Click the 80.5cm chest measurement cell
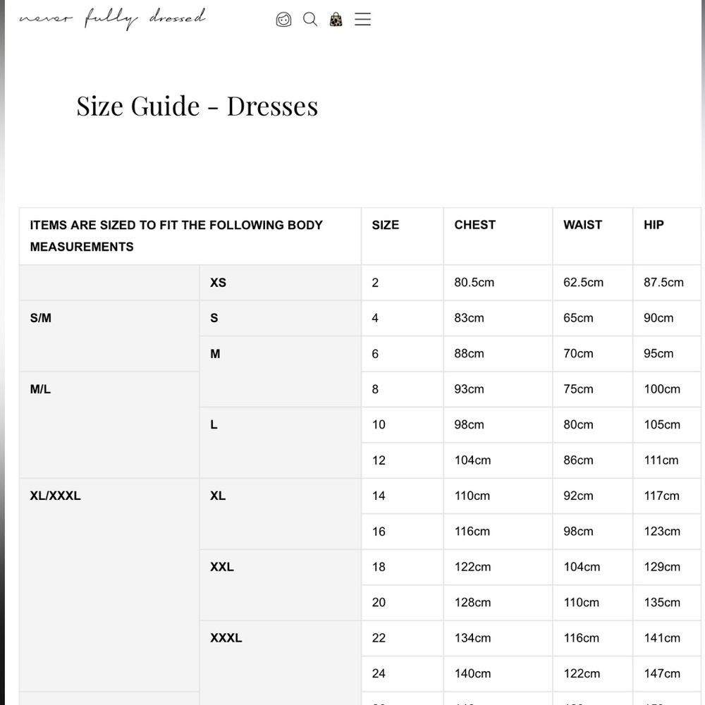This screenshot has width=705, height=705. click(x=474, y=282)
